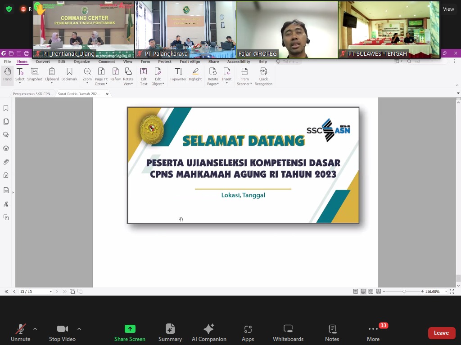The image size is (461, 345).
Task: Stop Video in the Zoom toolbar
Action: coord(62,333)
